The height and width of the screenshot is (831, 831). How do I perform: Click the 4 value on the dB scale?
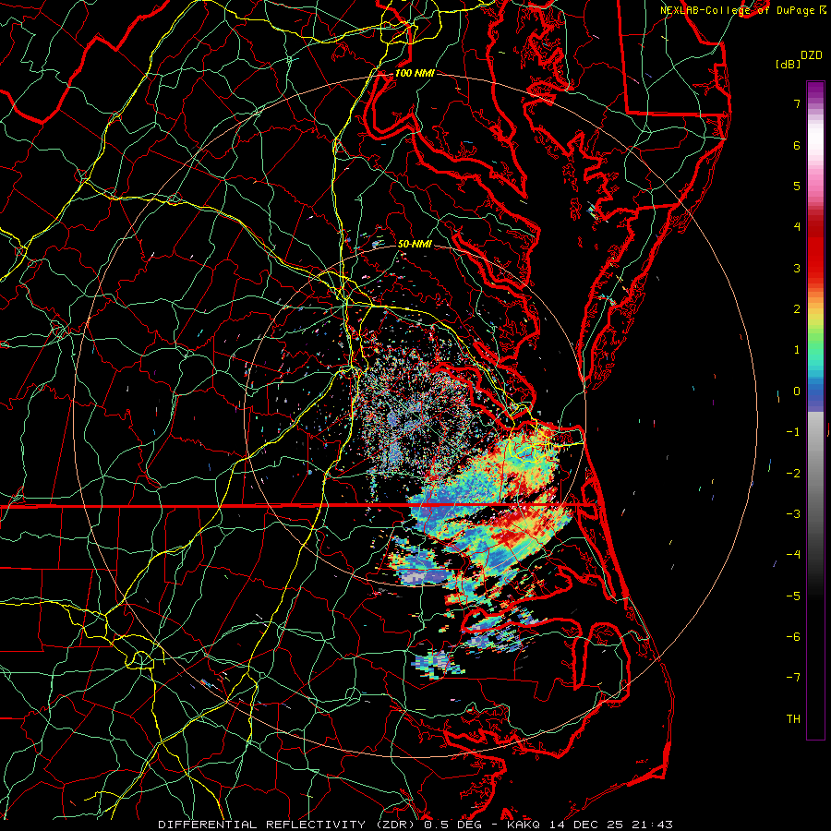coord(797,227)
